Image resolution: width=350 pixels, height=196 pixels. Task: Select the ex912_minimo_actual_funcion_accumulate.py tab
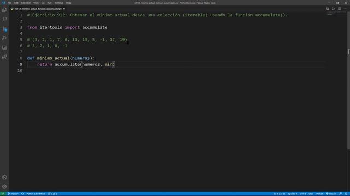click(x=38, y=9)
